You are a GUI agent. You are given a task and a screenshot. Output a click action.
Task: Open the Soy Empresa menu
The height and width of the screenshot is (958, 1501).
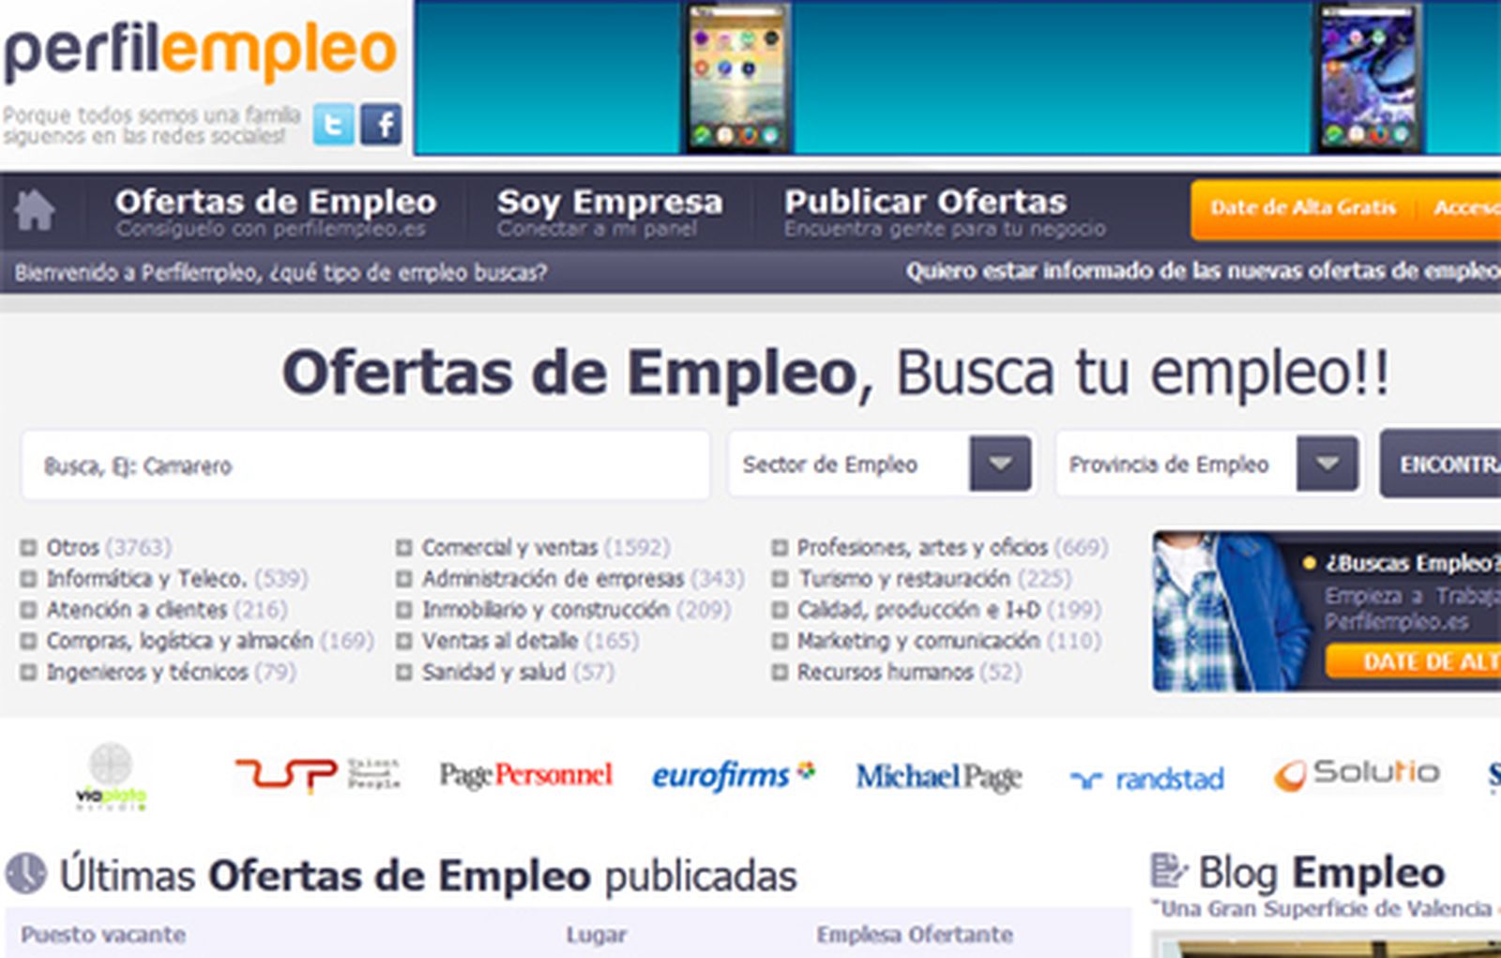pyautogui.click(x=610, y=212)
